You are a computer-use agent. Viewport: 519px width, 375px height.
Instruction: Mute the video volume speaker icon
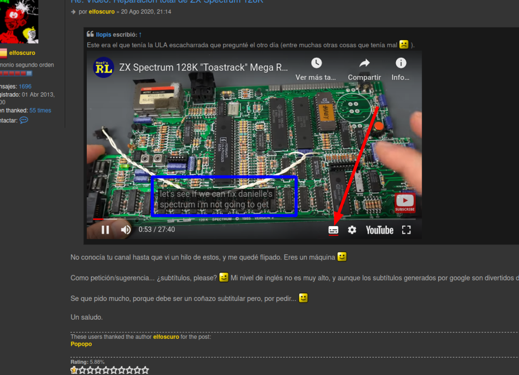[125, 230]
